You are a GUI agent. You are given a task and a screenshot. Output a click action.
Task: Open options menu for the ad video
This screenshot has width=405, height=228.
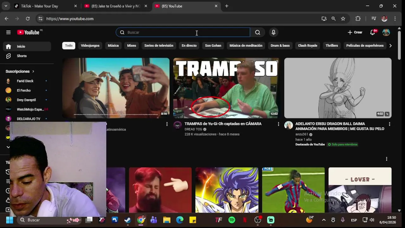[167, 124]
